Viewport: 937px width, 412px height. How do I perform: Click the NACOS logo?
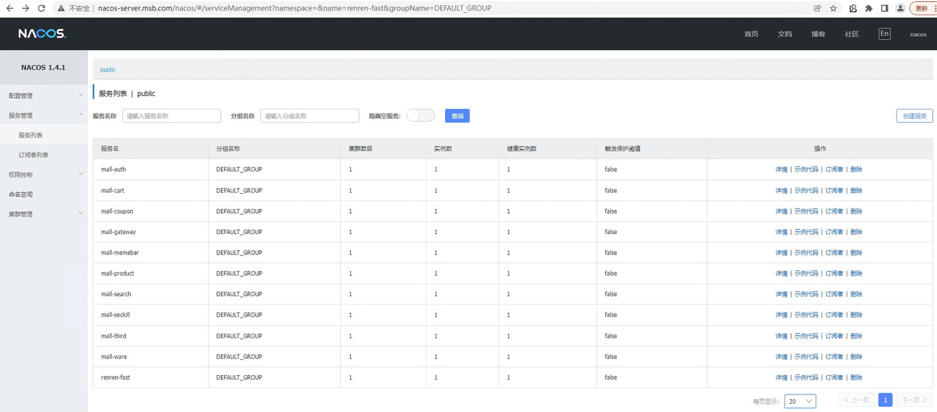click(x=42, y=33)
